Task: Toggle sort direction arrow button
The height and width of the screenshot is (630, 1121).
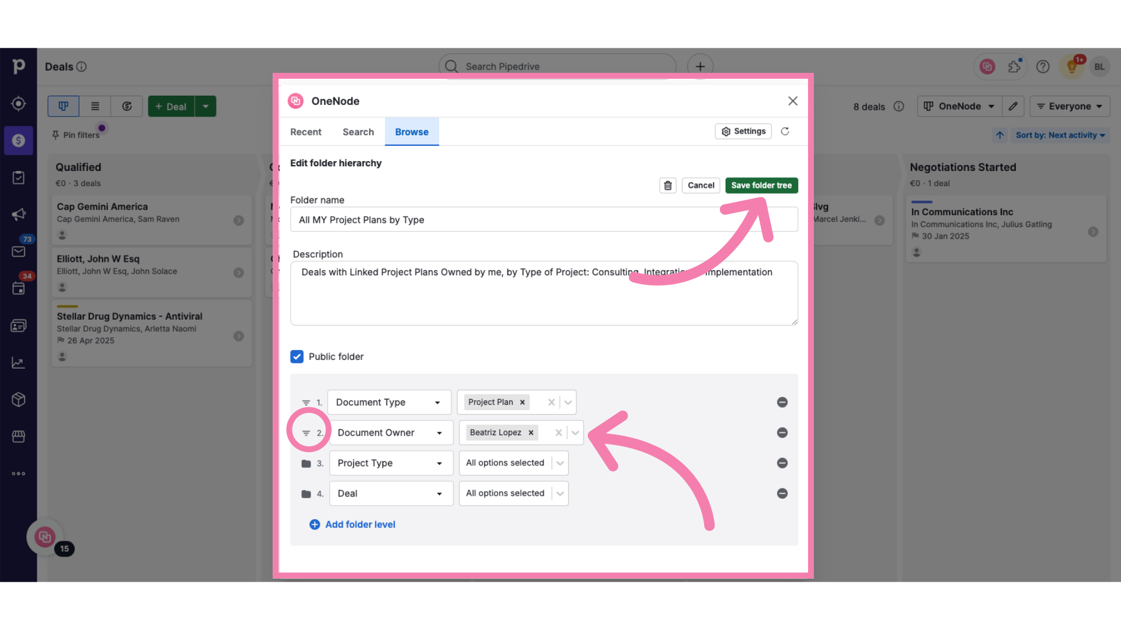Action: 1000,135
